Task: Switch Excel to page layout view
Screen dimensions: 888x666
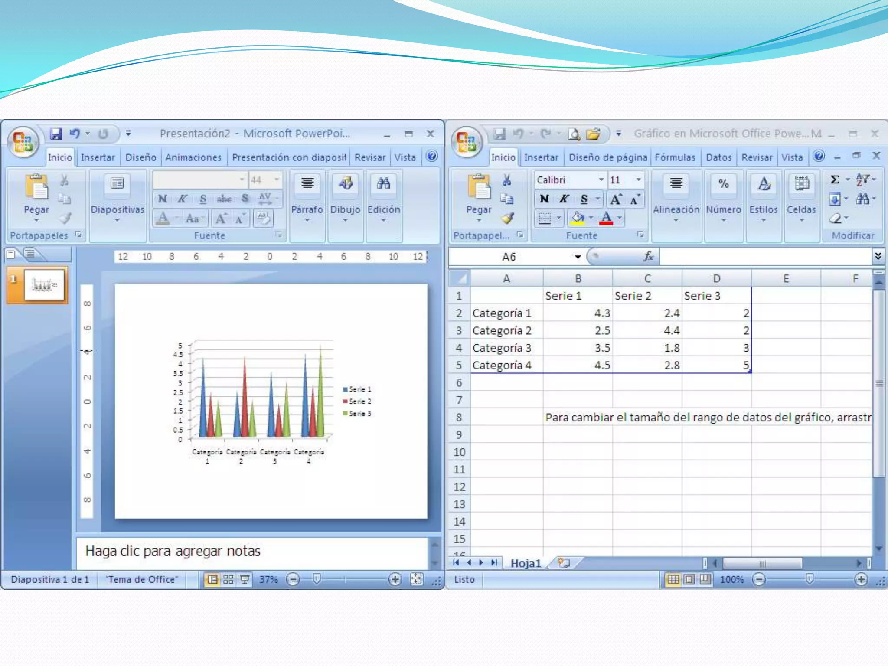Action: pos(689,579)
